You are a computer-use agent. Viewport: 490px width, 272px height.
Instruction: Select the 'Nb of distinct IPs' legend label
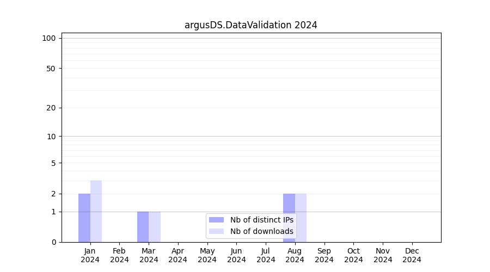coord(261,220)
